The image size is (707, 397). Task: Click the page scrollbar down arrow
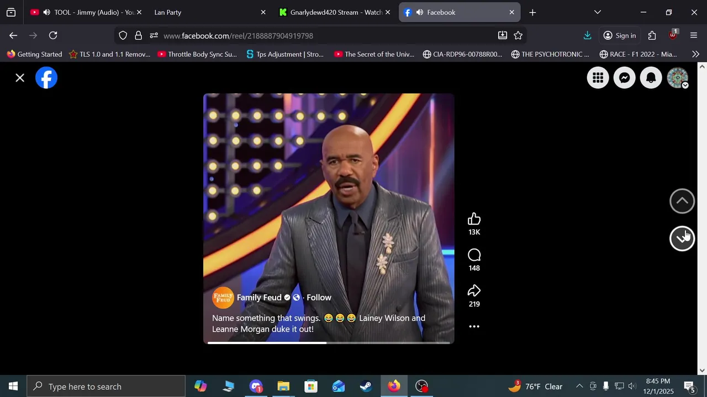click(x=702, y=371)
